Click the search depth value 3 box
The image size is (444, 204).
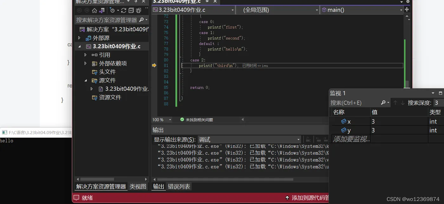(x=438, y=103)
